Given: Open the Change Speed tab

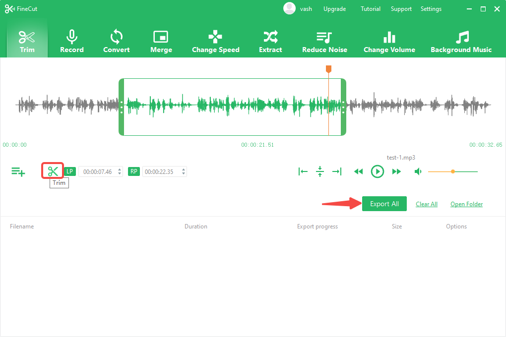Looking at the screenshot, I should pos(215,42).
